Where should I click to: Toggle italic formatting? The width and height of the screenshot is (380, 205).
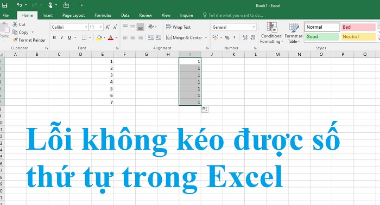[x=62, y=37]
